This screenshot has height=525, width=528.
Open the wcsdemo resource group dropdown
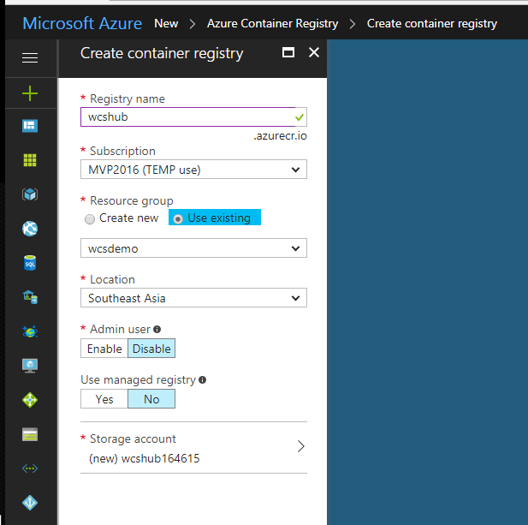click(x=194, y=248)
